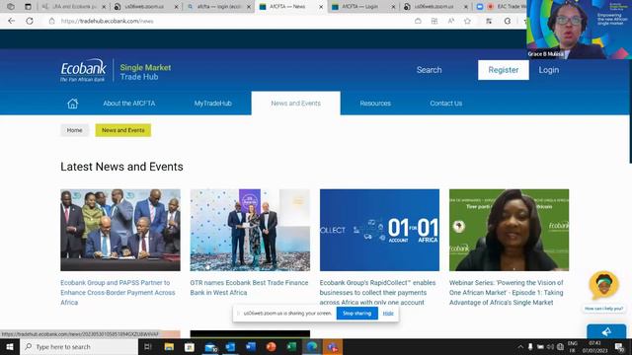632x355 pixels.
Task: Click the padlock icon in the address bar
Action: click(x=51, y=21)
